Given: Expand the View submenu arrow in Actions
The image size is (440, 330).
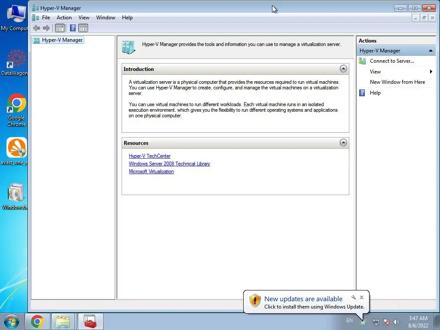Looking at the screenshot, I should 431,72.
